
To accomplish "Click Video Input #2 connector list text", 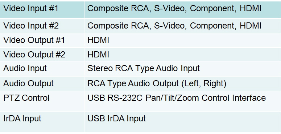I will coord(174,26).
